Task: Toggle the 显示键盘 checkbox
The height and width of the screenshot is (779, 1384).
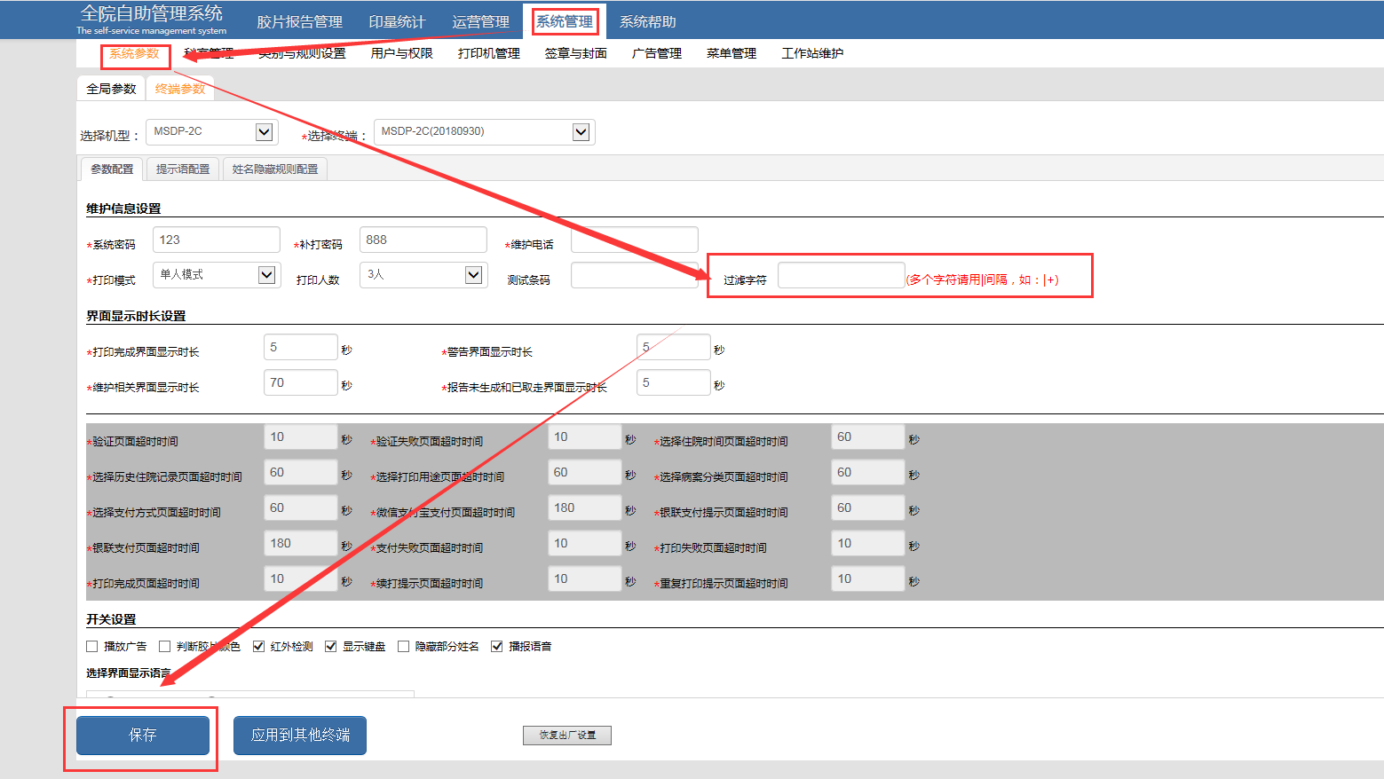Action: [x=331, y=647]
